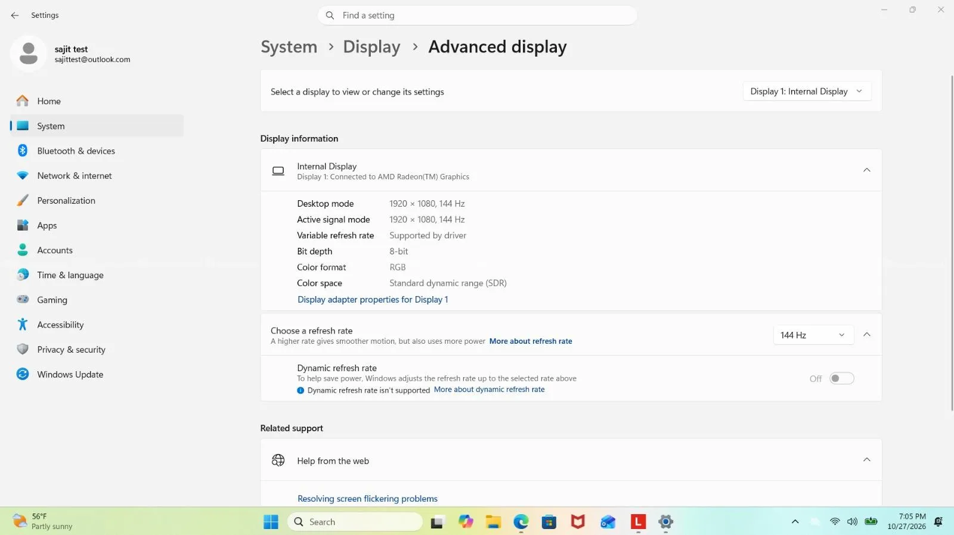Viewport: 954px width, 535px height.
Task: Open the 144 Hz refresh rate dropdown
Action: tap(813, 335)
